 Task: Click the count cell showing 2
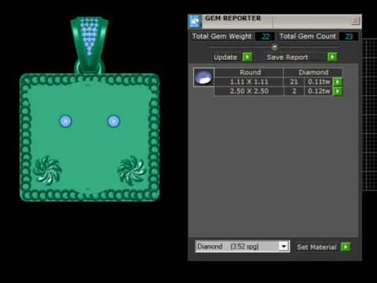pos(294,91)
